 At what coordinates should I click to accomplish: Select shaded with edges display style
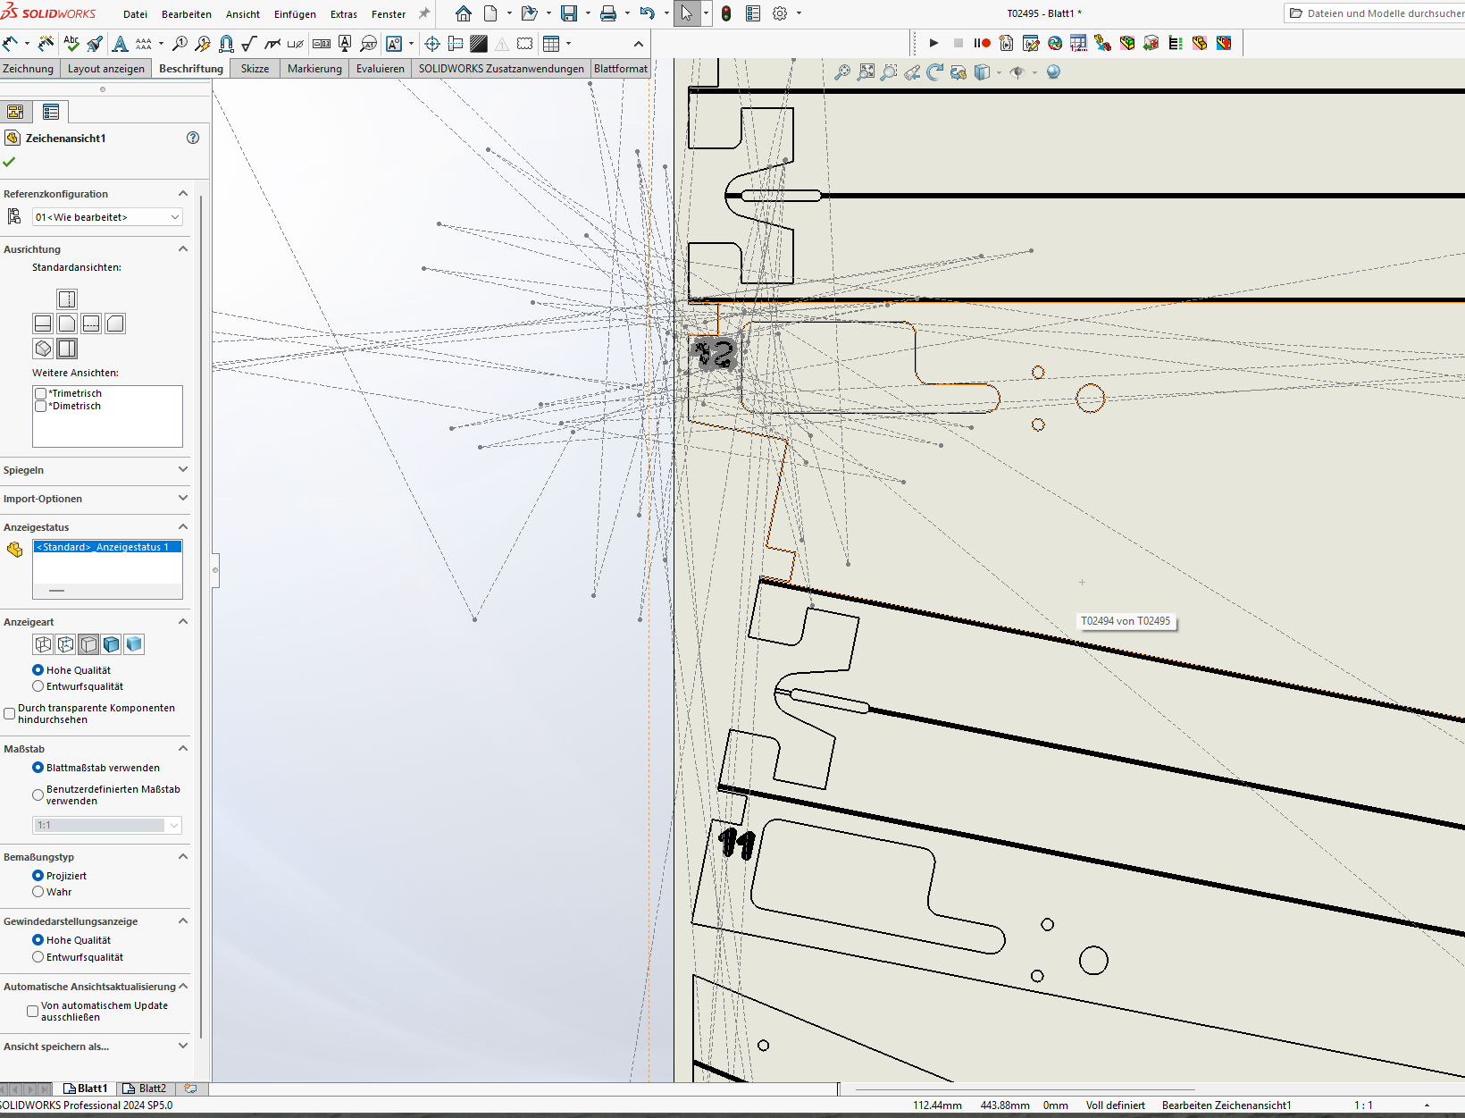click(x=111, y=644)
